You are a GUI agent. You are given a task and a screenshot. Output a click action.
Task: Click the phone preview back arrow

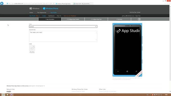coord(118,71)
